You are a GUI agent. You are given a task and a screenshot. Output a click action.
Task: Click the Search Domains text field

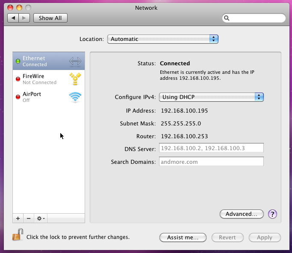211,162
